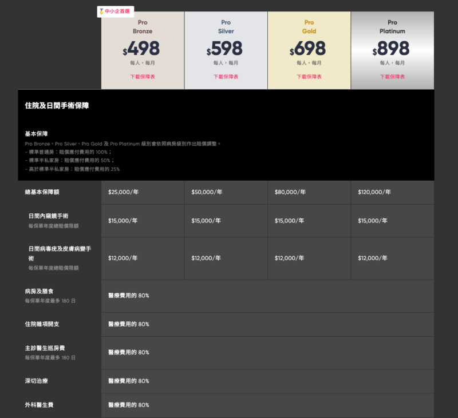Expand the 病房及膳食 row
This screenshot has height=418, width=458.
[x=39, y=291]
